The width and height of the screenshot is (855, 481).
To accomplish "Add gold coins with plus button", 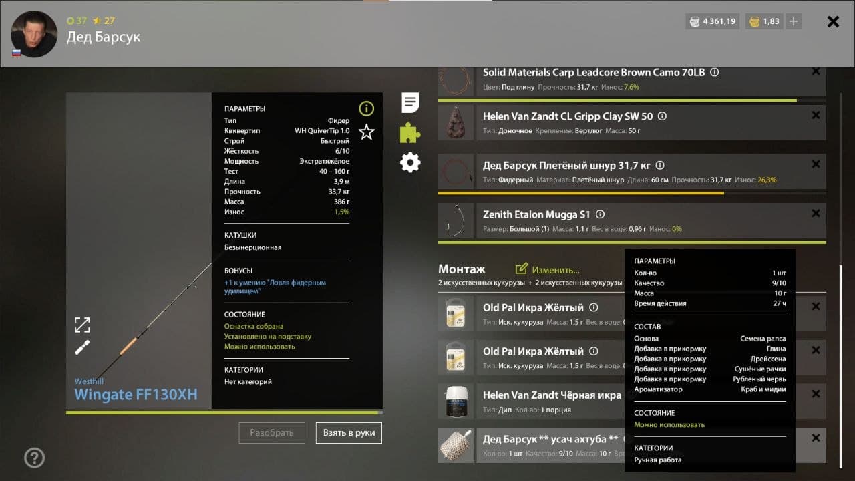I will [x=794, y=21].
